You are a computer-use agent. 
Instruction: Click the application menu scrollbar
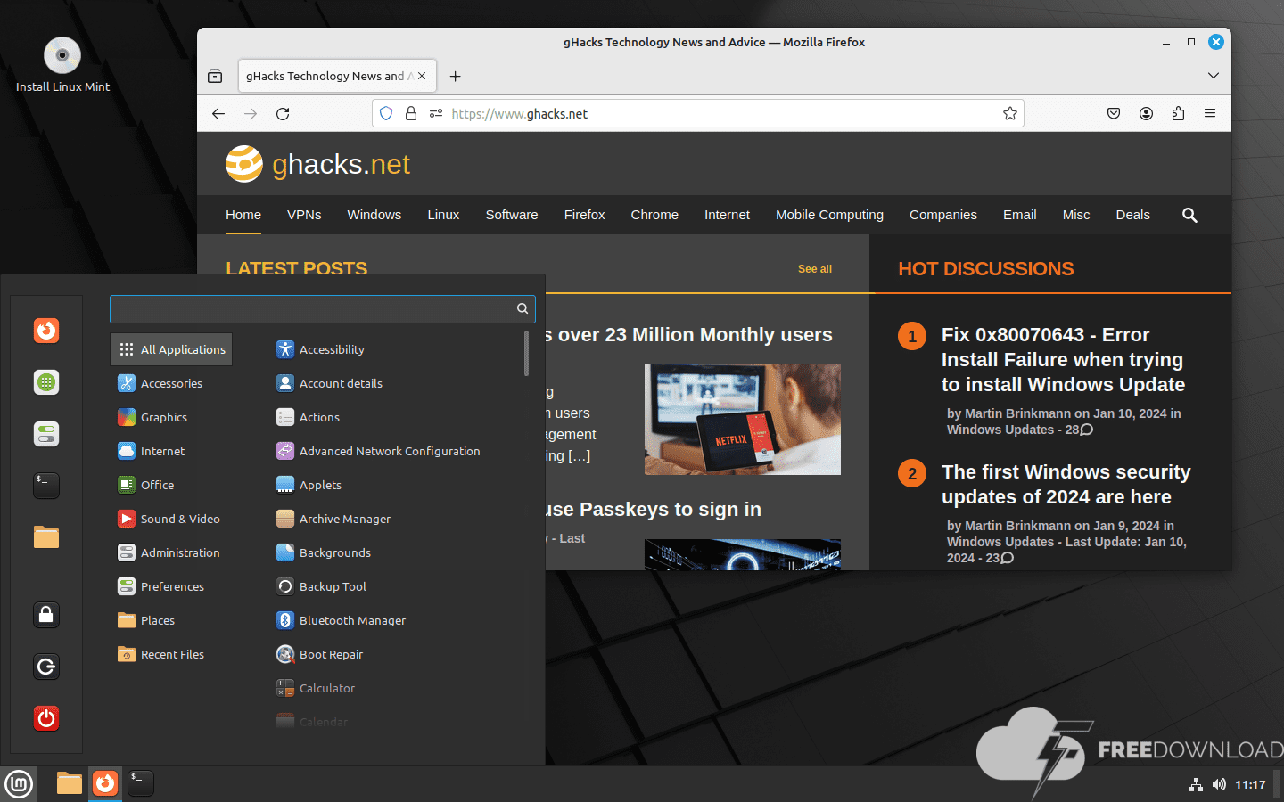[526, 355]
